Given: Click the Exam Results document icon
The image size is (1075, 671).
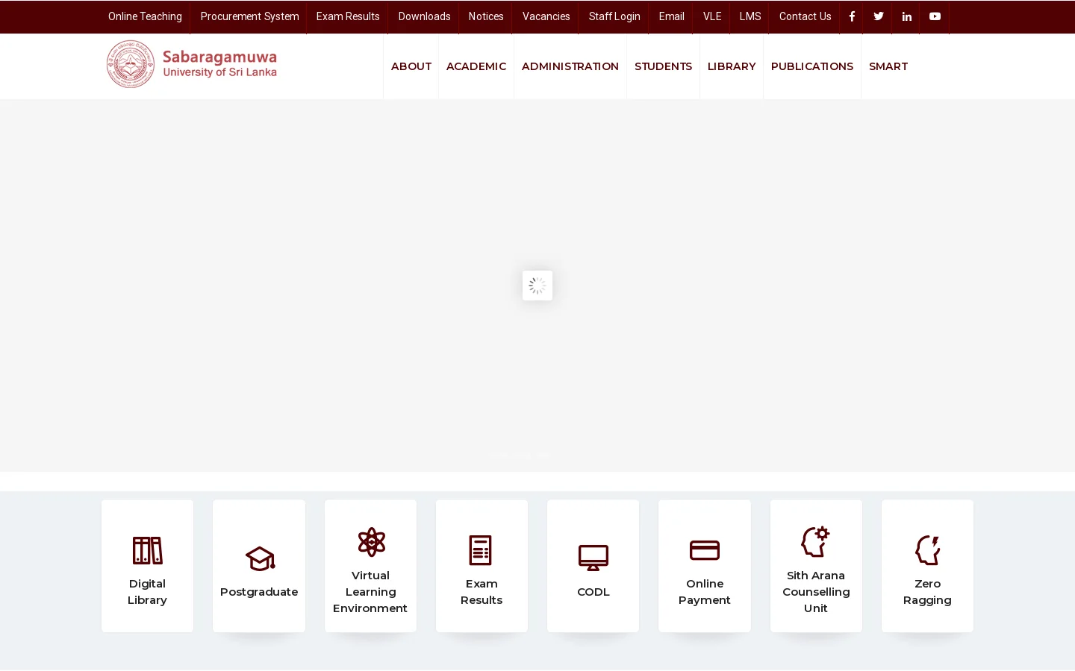Looking at the screenshot, I should [481, 550].
